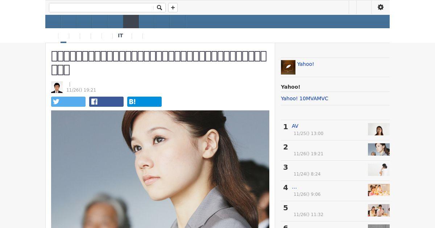435x228 pixels.
Task: Open the ranking 4 thumbnail dated 11/26 9:06
Action: tap(379, 190)
